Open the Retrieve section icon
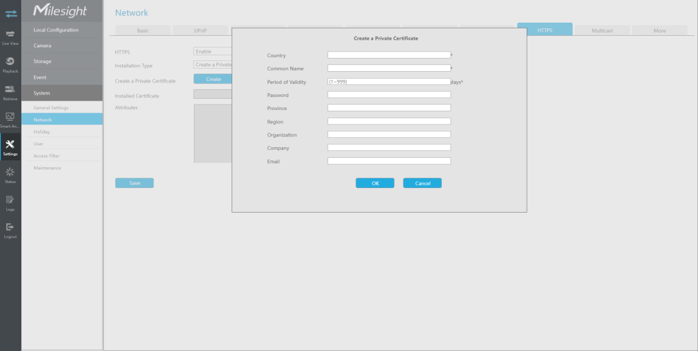This screenshot has height=351, width=698. coord(10,89)
